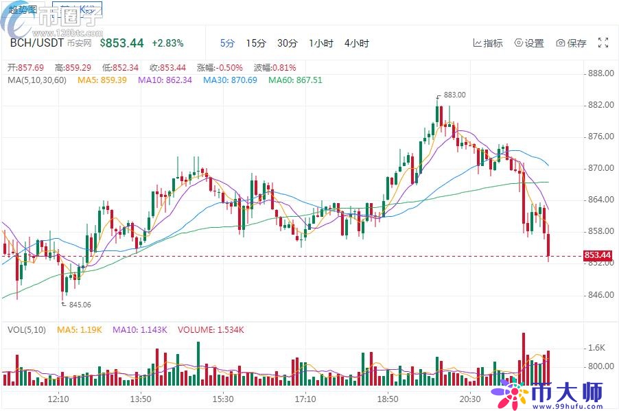This screenshot has width=619, height=411.
Task: Open the 指标 indicators chart icon
Action: [x=478, y=43]
